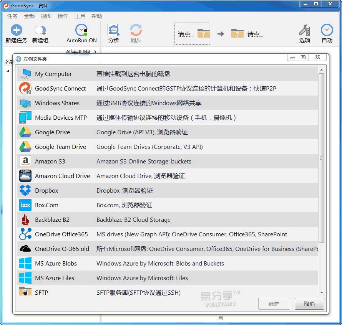
Task: Open the 全部 menu
Action: [x=29, y=16]
